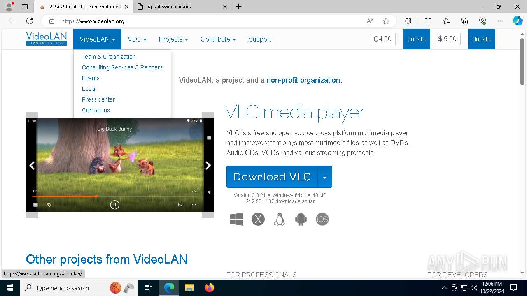Open Consulting Services & Partners entry
527x296 pixels.
tap(122, 67)
